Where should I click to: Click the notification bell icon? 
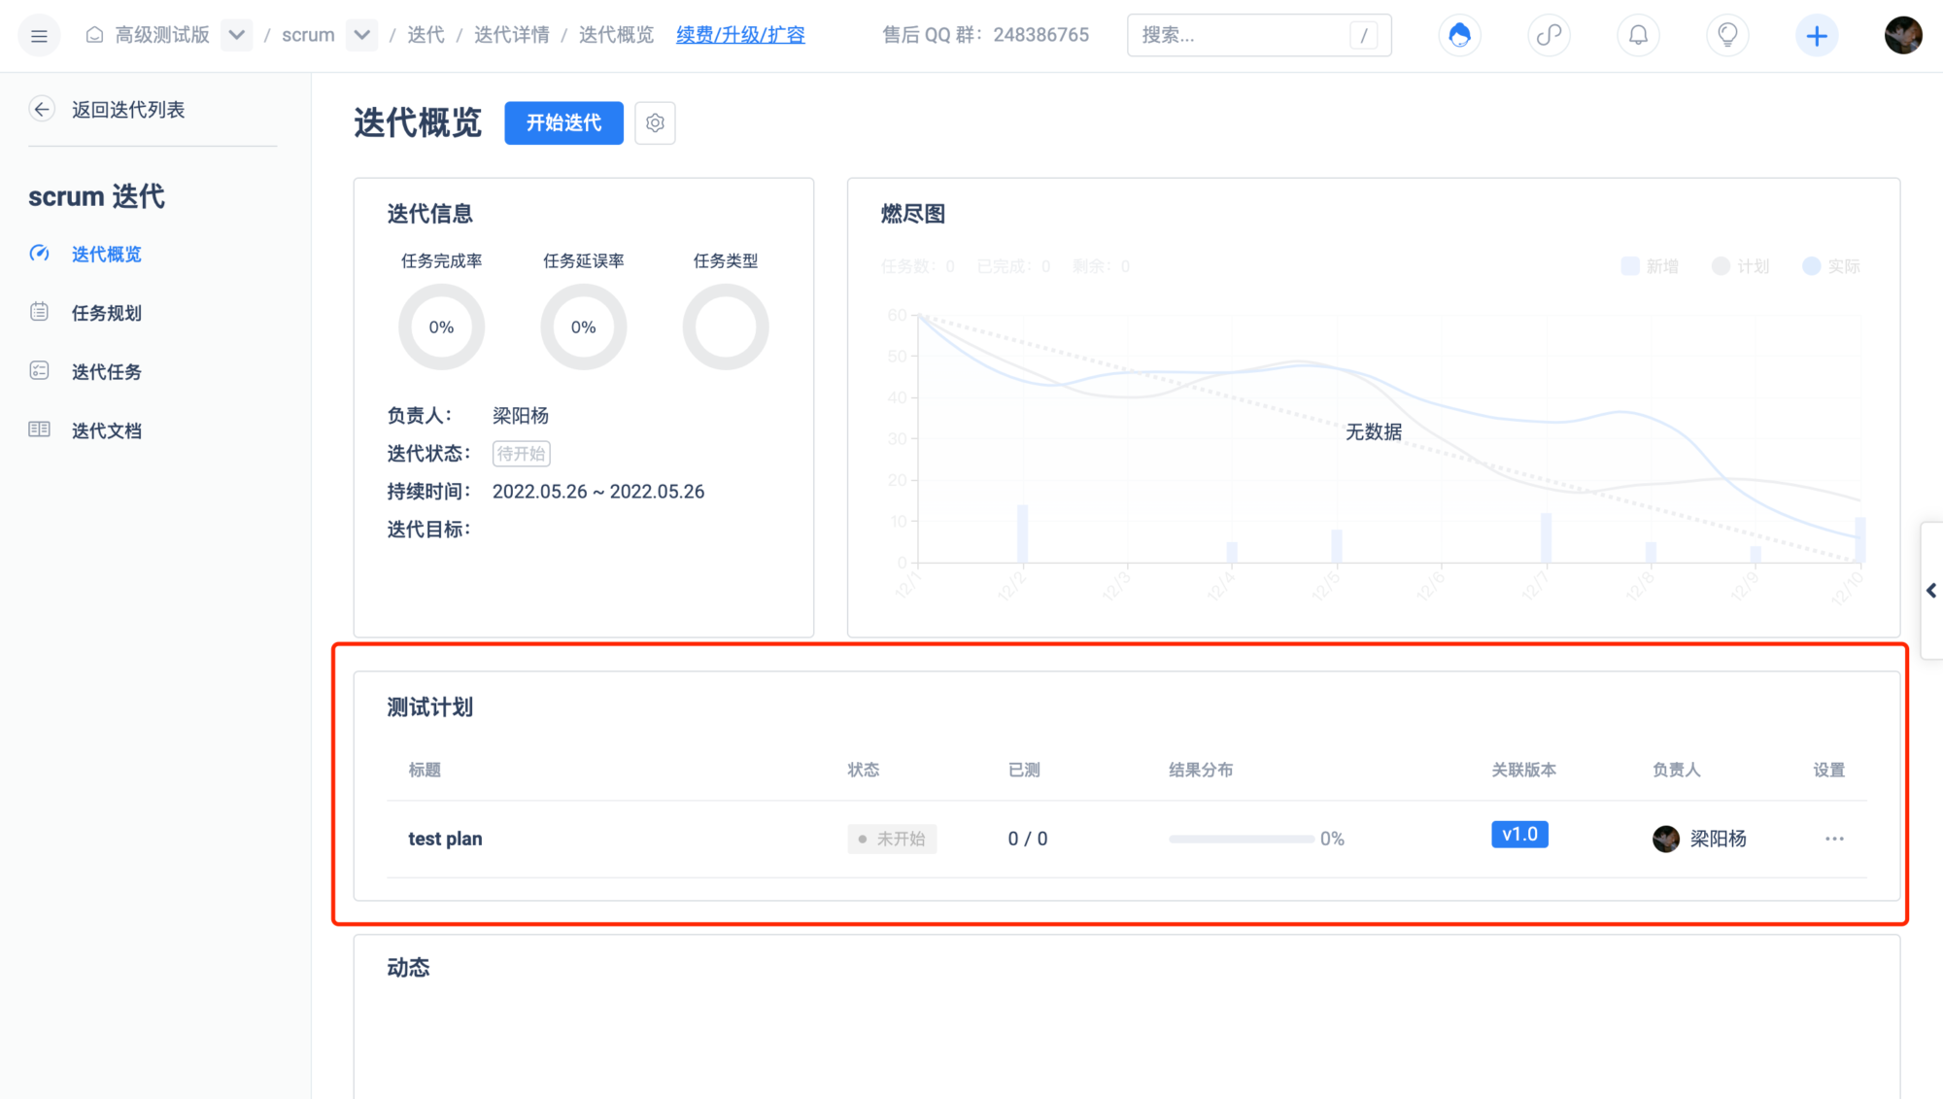tap(1638, 36)
